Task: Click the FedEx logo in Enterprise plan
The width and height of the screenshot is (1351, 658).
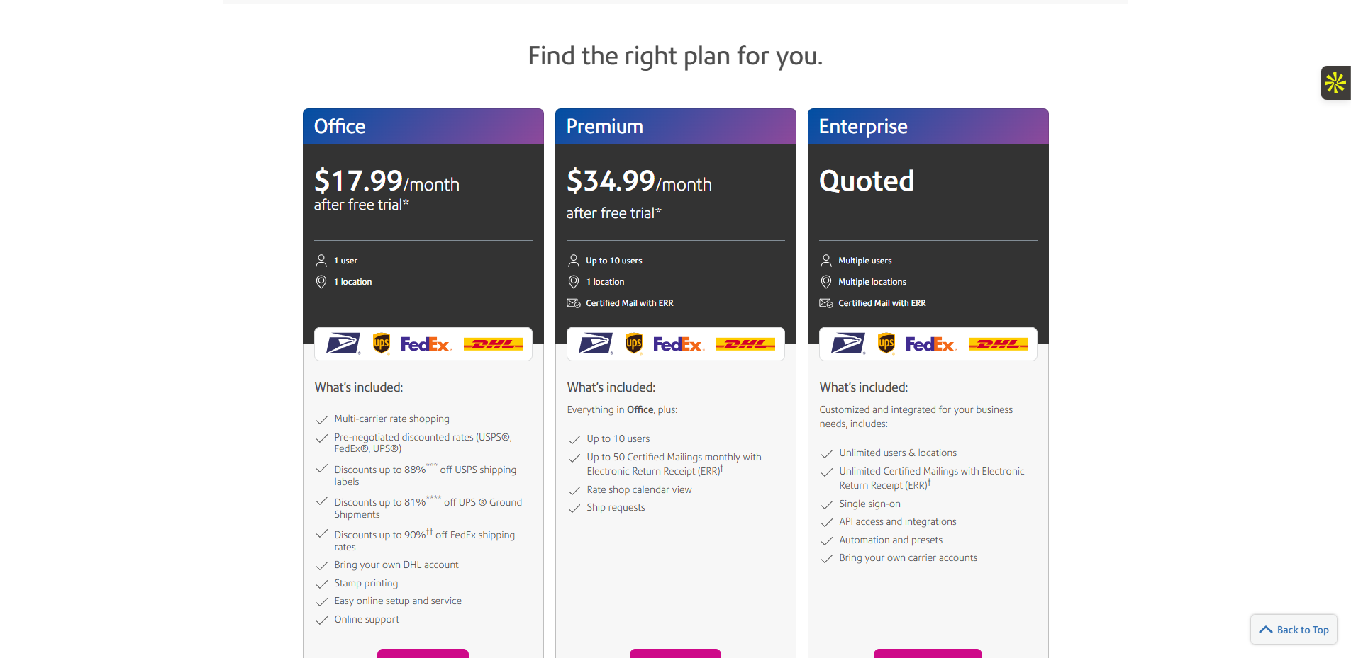Action: point(930,344)
